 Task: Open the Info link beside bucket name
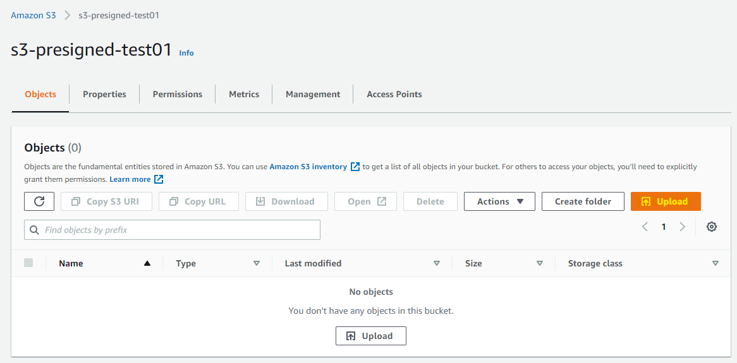click(x=186, y=53)
